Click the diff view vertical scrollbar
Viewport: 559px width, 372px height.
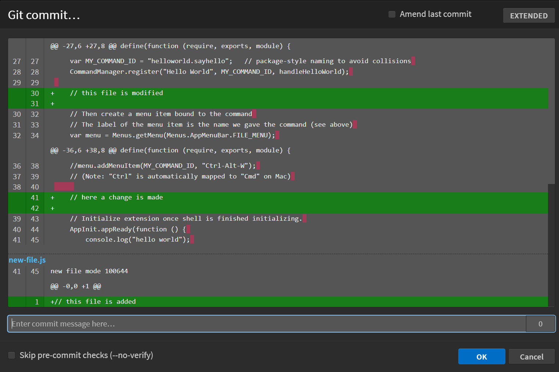[x=551, y=245]
